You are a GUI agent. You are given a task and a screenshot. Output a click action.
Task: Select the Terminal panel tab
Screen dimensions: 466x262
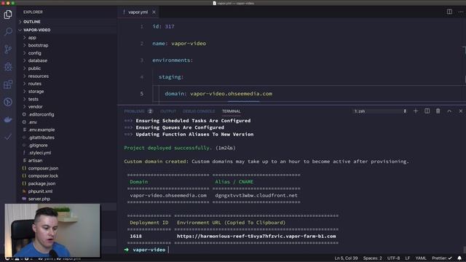pyautogui.click(x=232, y=111)
